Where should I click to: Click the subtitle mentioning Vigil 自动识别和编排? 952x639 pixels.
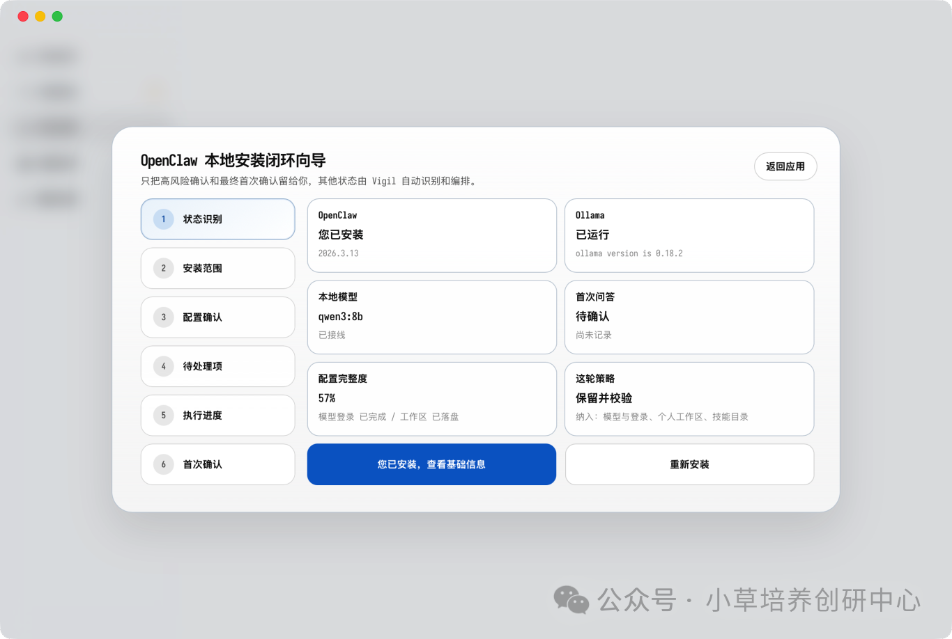(309, 181)
